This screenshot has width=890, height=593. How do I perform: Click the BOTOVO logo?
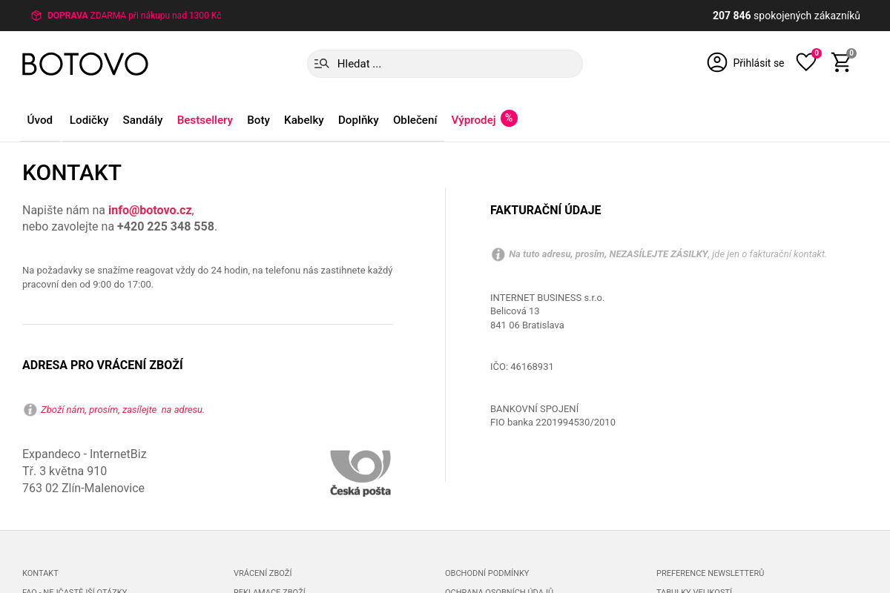[x=85, y=64]
